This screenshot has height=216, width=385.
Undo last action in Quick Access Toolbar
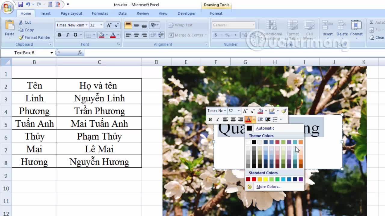pyautogui.click(x=28, y=4)
